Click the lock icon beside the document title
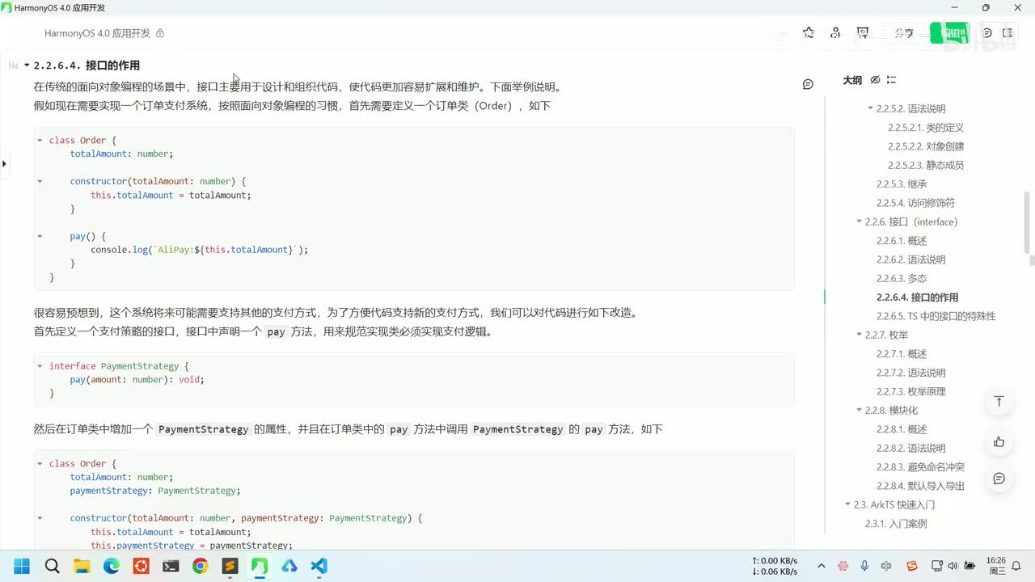Viewport: 1035px width, 582px height. tap(160, 33)
